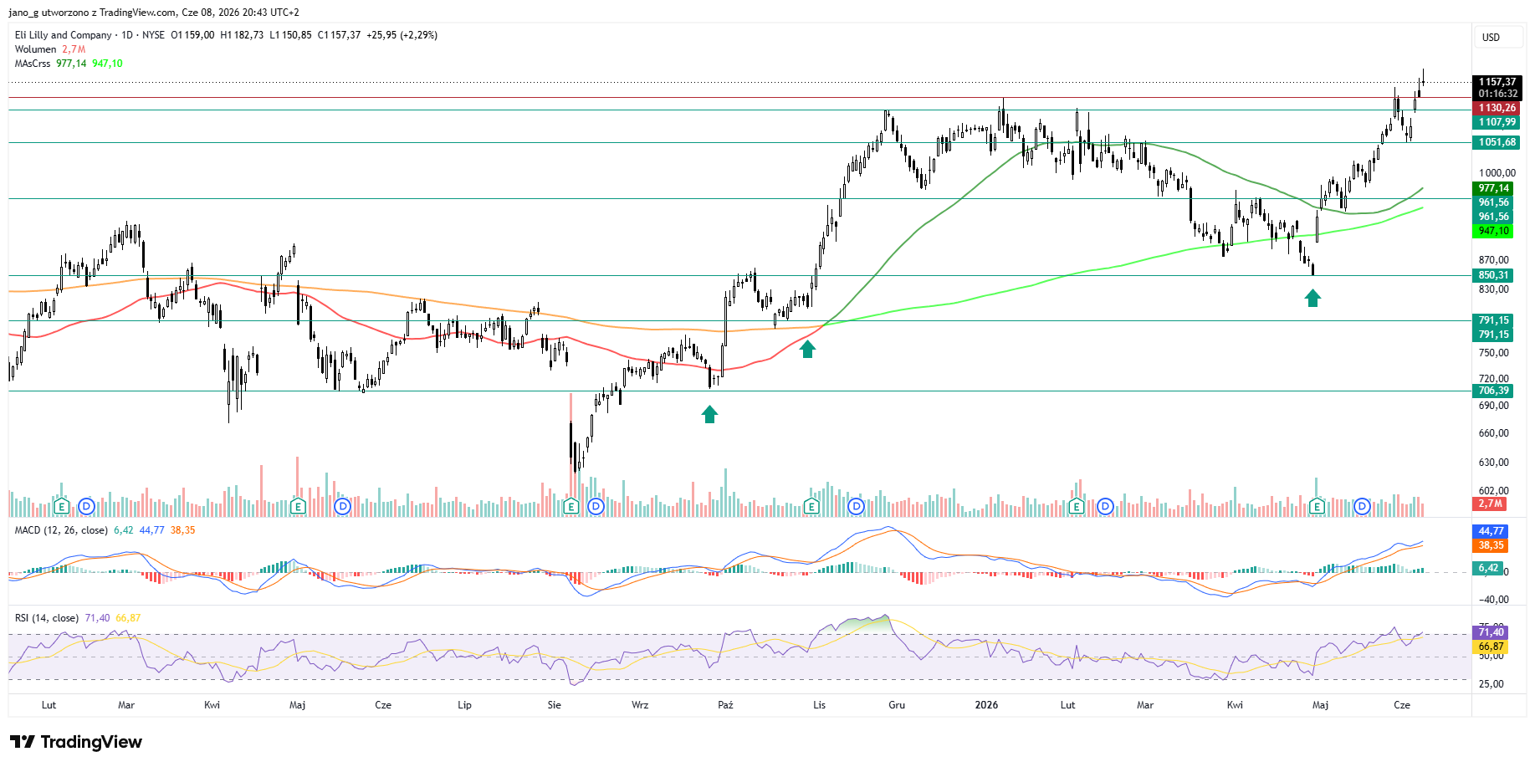Click the earliest dividend D marker on chart
This screenshot has width=1535, height=767.
(x=87, y=506)
